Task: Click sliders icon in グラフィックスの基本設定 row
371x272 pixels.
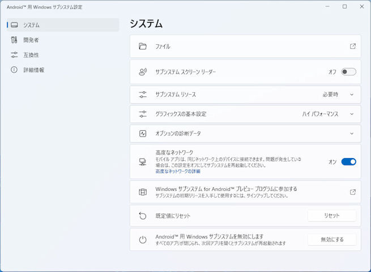Action: coord(143,114)
